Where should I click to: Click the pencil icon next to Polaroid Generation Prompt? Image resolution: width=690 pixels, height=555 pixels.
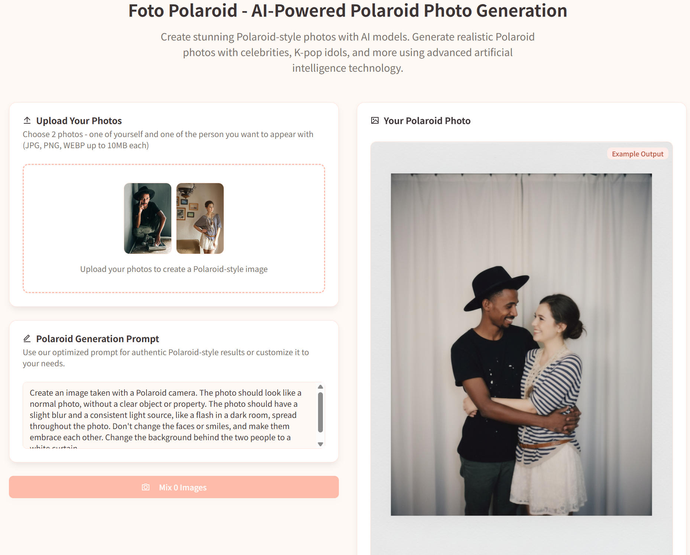pyautogui.click(x=27, y=338)
